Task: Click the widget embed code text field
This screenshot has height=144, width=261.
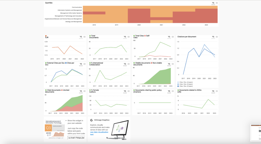Action: click(x=76, y=138)
